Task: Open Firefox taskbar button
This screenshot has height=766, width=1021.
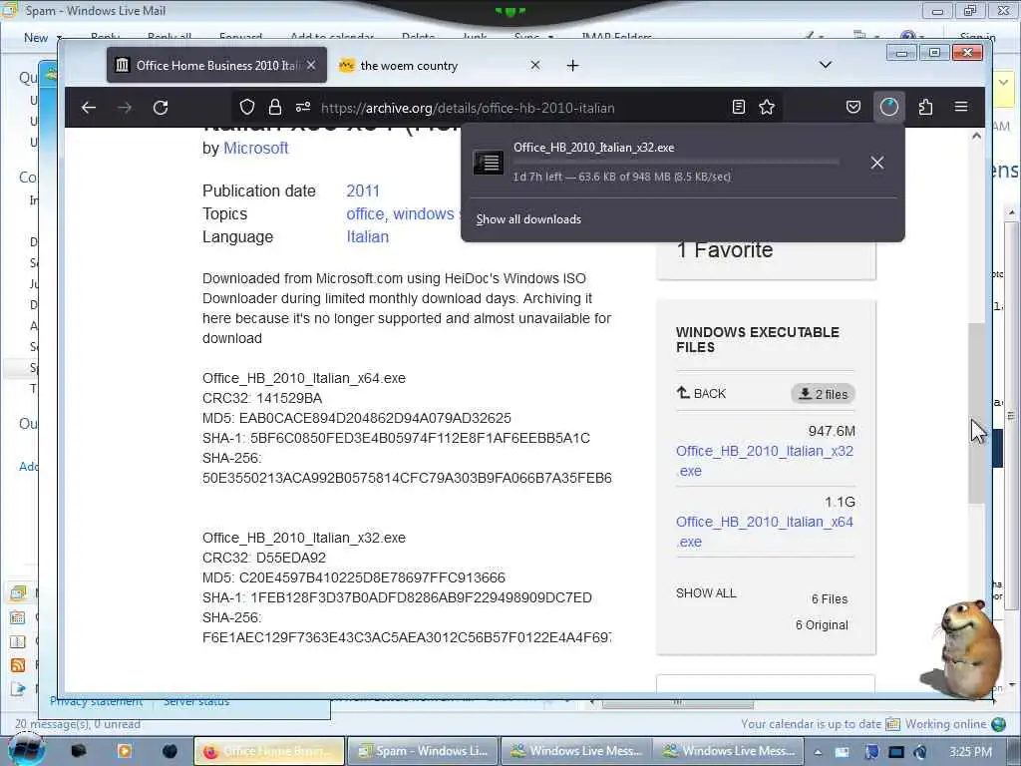Action: 269,751
